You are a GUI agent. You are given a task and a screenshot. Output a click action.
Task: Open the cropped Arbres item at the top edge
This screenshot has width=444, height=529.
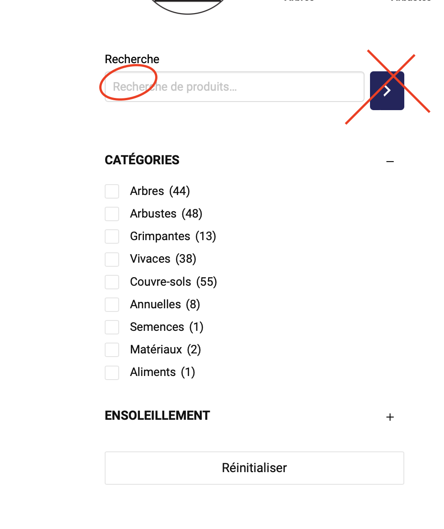[x=299, y=1]
